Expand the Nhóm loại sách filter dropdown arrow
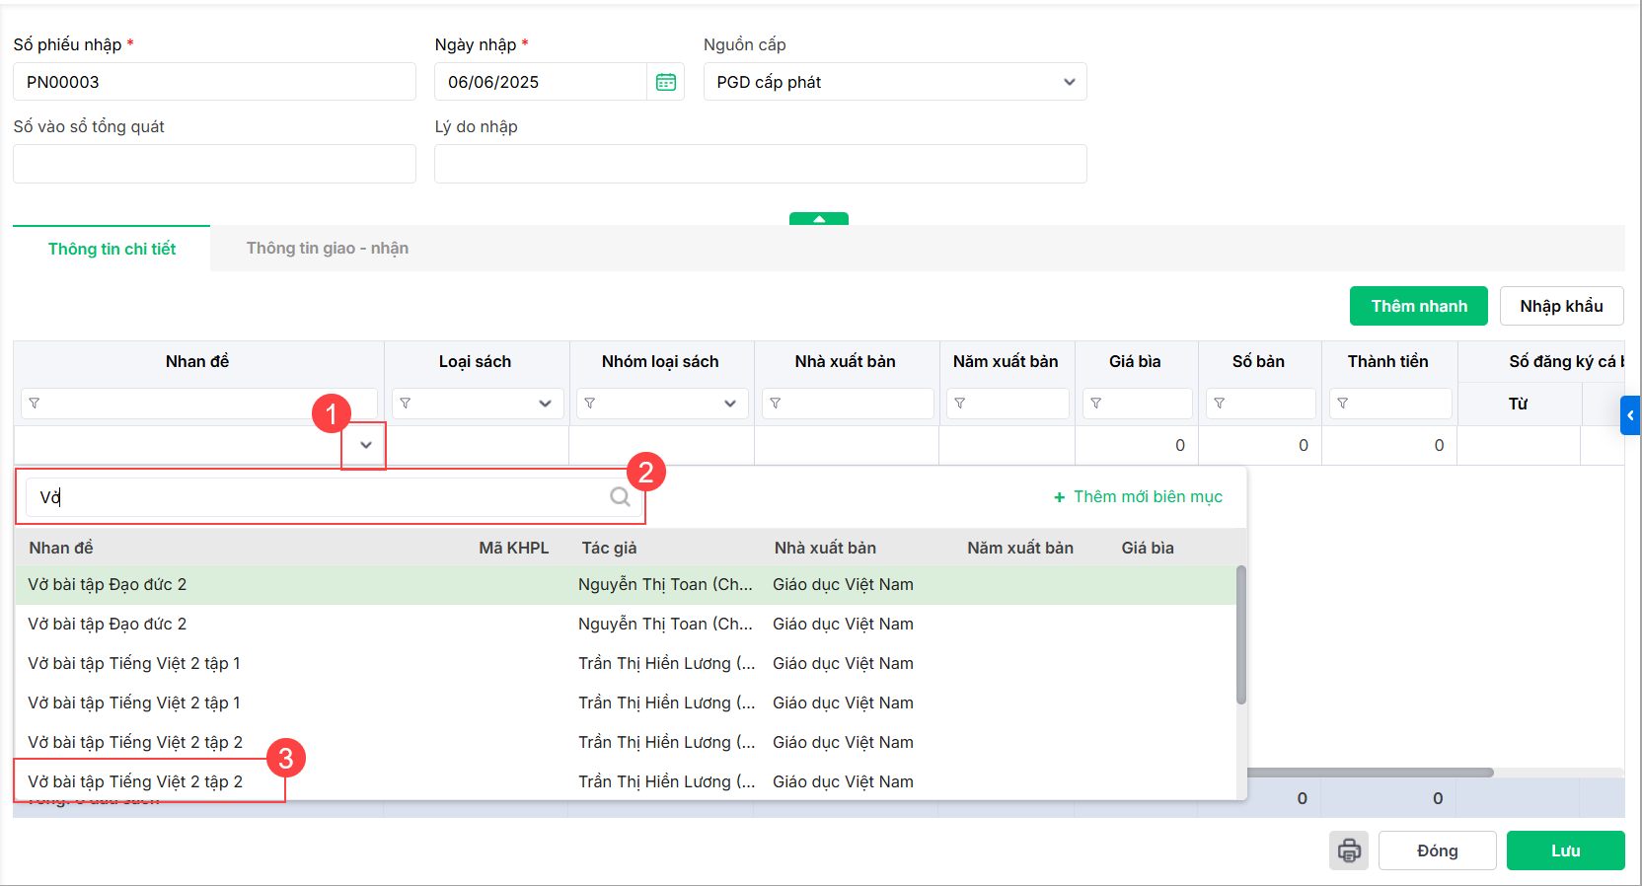This screenshot has height=886, width=1642. 730,404
